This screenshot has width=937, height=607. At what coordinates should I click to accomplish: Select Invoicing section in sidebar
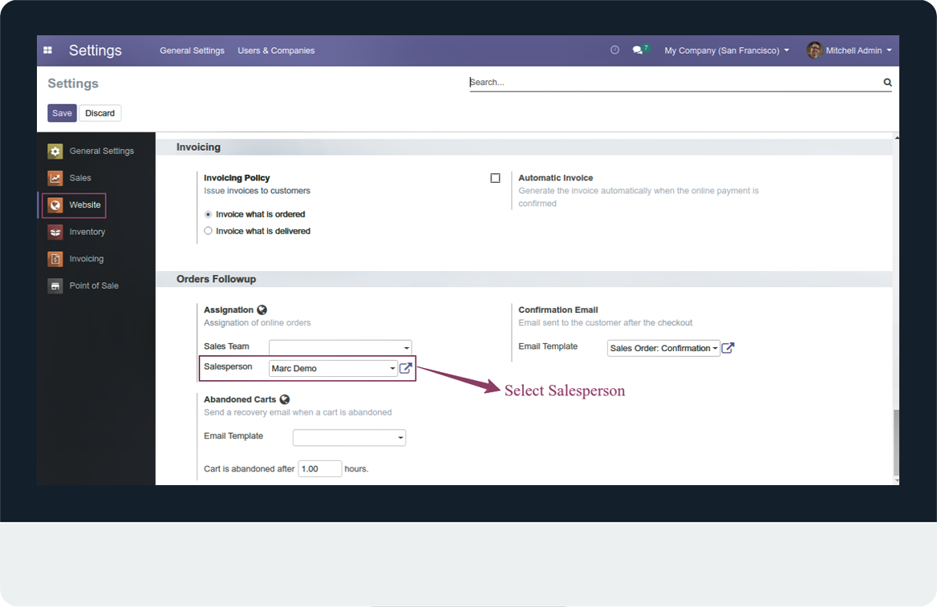pos(96,259)
